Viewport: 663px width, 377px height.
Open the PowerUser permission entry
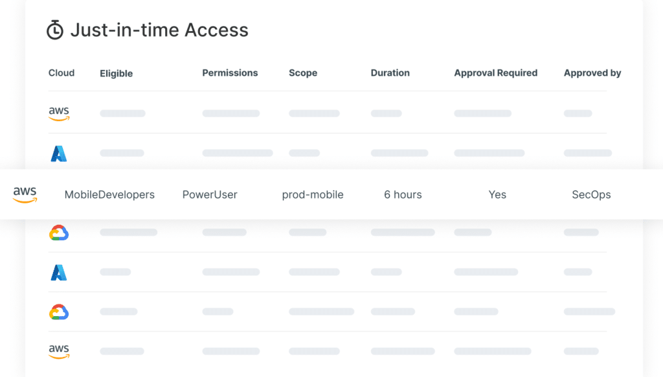210,194
